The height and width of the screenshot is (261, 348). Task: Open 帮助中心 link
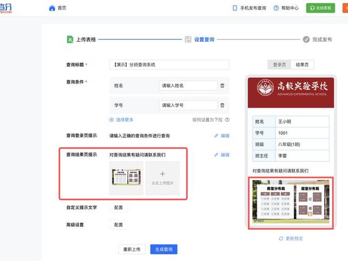[x=290, y=8]
